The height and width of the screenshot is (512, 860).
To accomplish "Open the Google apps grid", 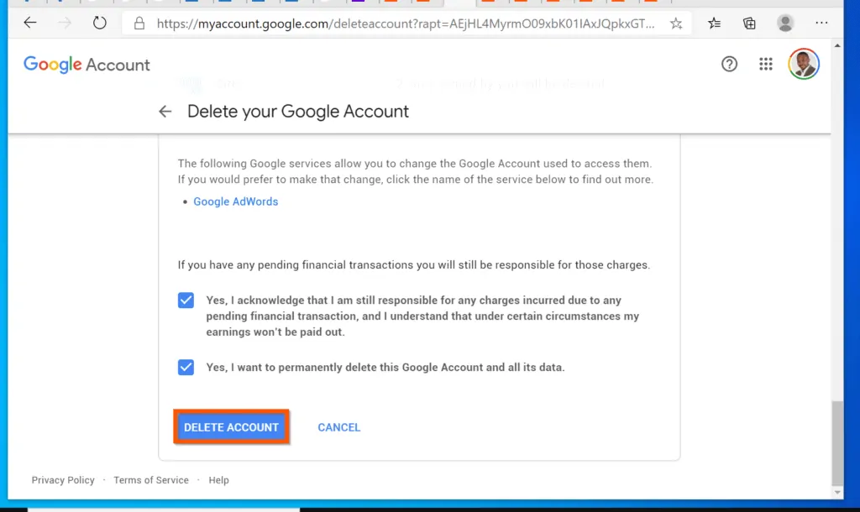I will tap(766, 64).
